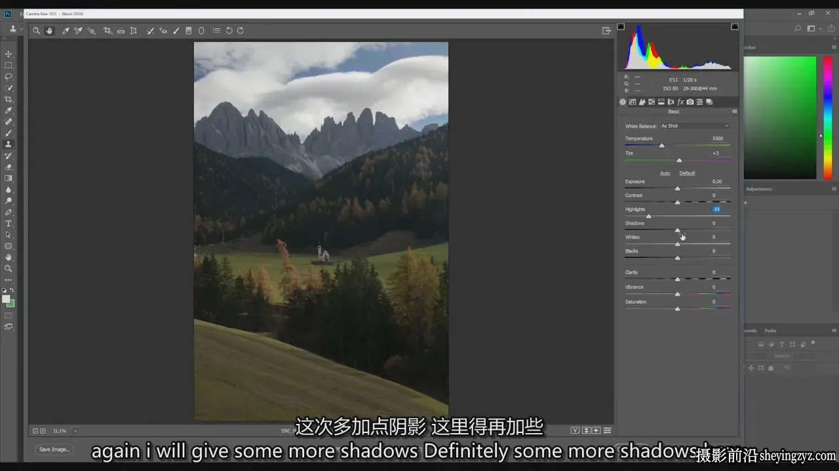Click the Contrast slider handle
The width and height of the screenshot is (839, 471).
point(677,202)
